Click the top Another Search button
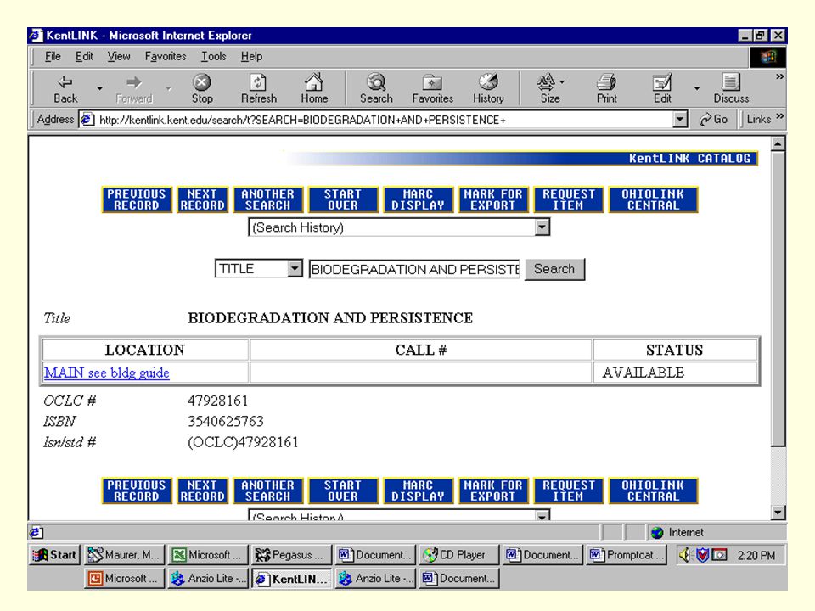The image size is (815, 611). point(267,199)
